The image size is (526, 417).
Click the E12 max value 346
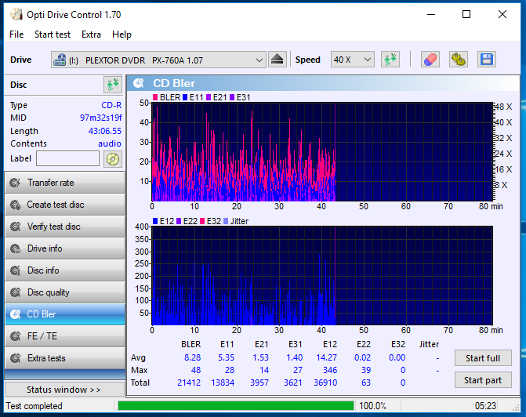click(x=330, y=370)
